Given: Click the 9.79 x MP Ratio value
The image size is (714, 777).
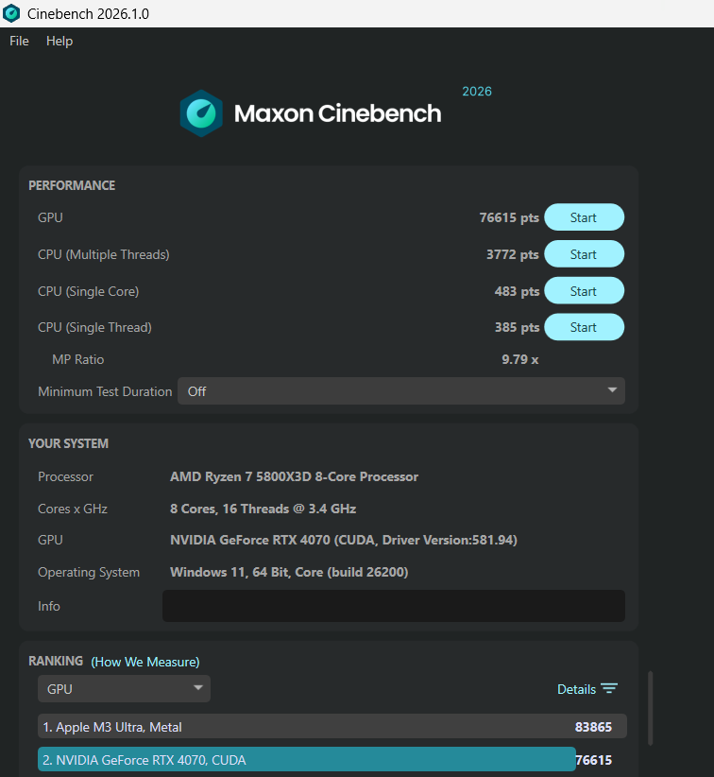Looking at the screenshot, I should click(x=519, y=359).
